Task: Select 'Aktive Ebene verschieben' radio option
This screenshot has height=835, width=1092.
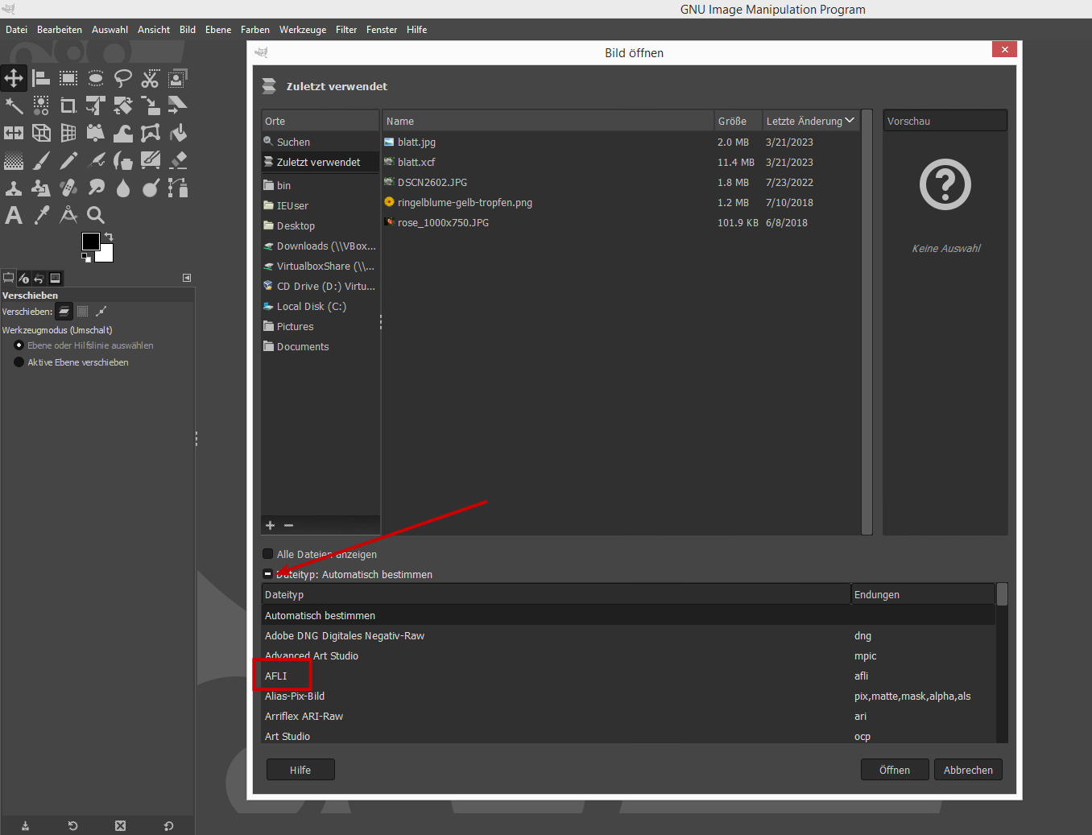Action: [19, 362]
